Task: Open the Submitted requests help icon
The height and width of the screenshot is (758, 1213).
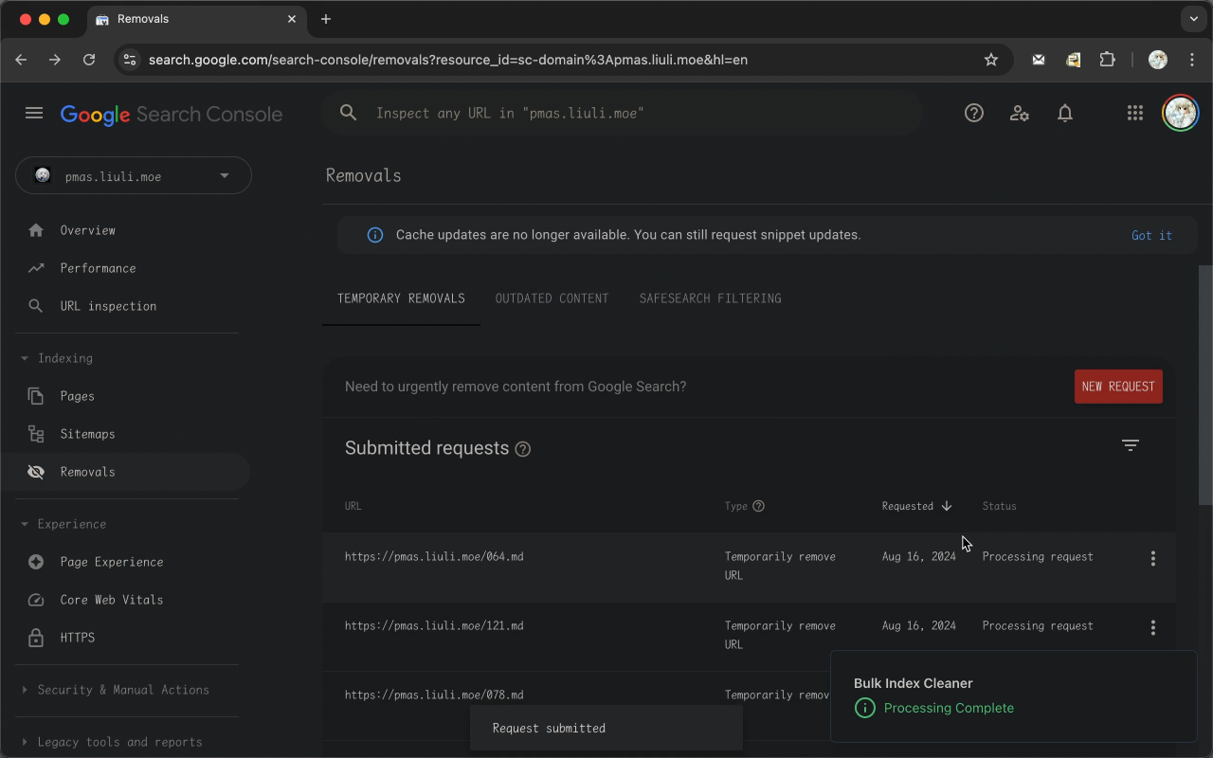Action: click(523, 449)
